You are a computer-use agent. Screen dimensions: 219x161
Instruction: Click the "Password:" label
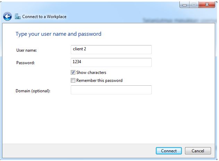(x=25, y=63)
